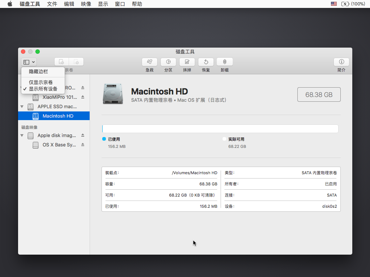This screenshot has width=370, height=277.
Task: Eject the OS X Base System volume
Action: (83, 145)
